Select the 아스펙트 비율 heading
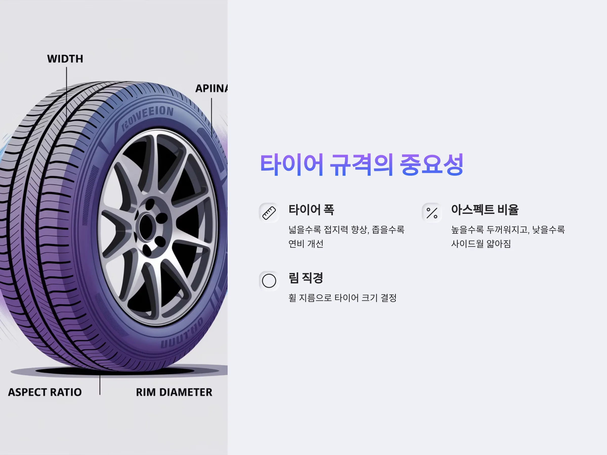This screenshot has width=607, height=455. [485, 210]
